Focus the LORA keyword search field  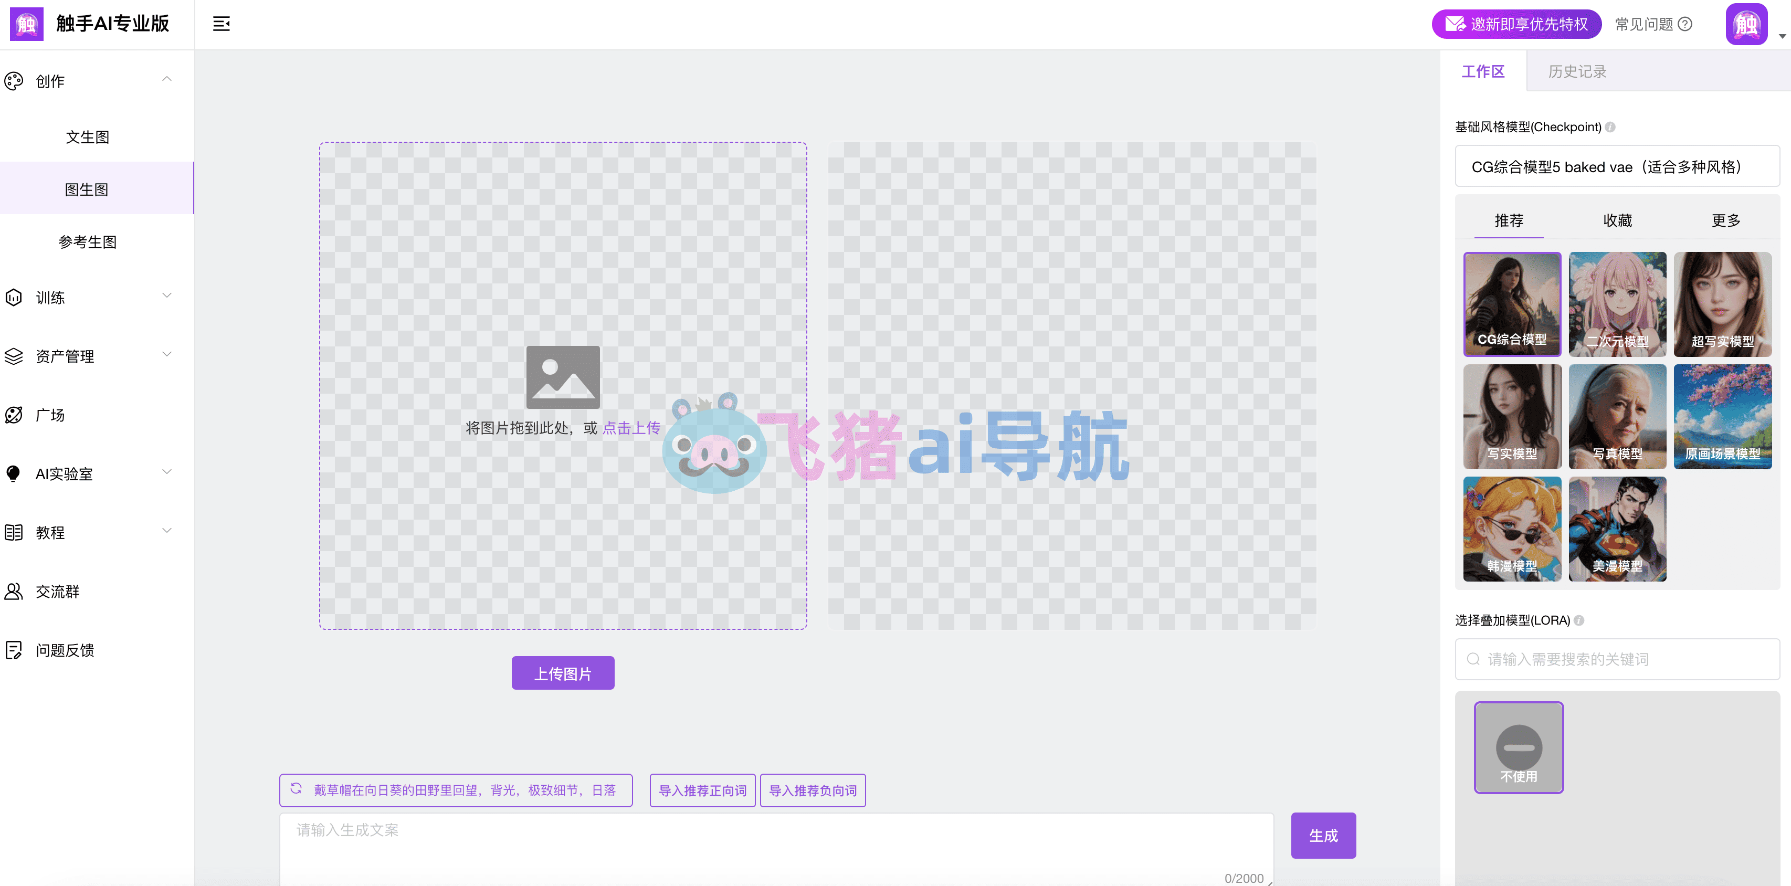click(x=1617, y=659)
